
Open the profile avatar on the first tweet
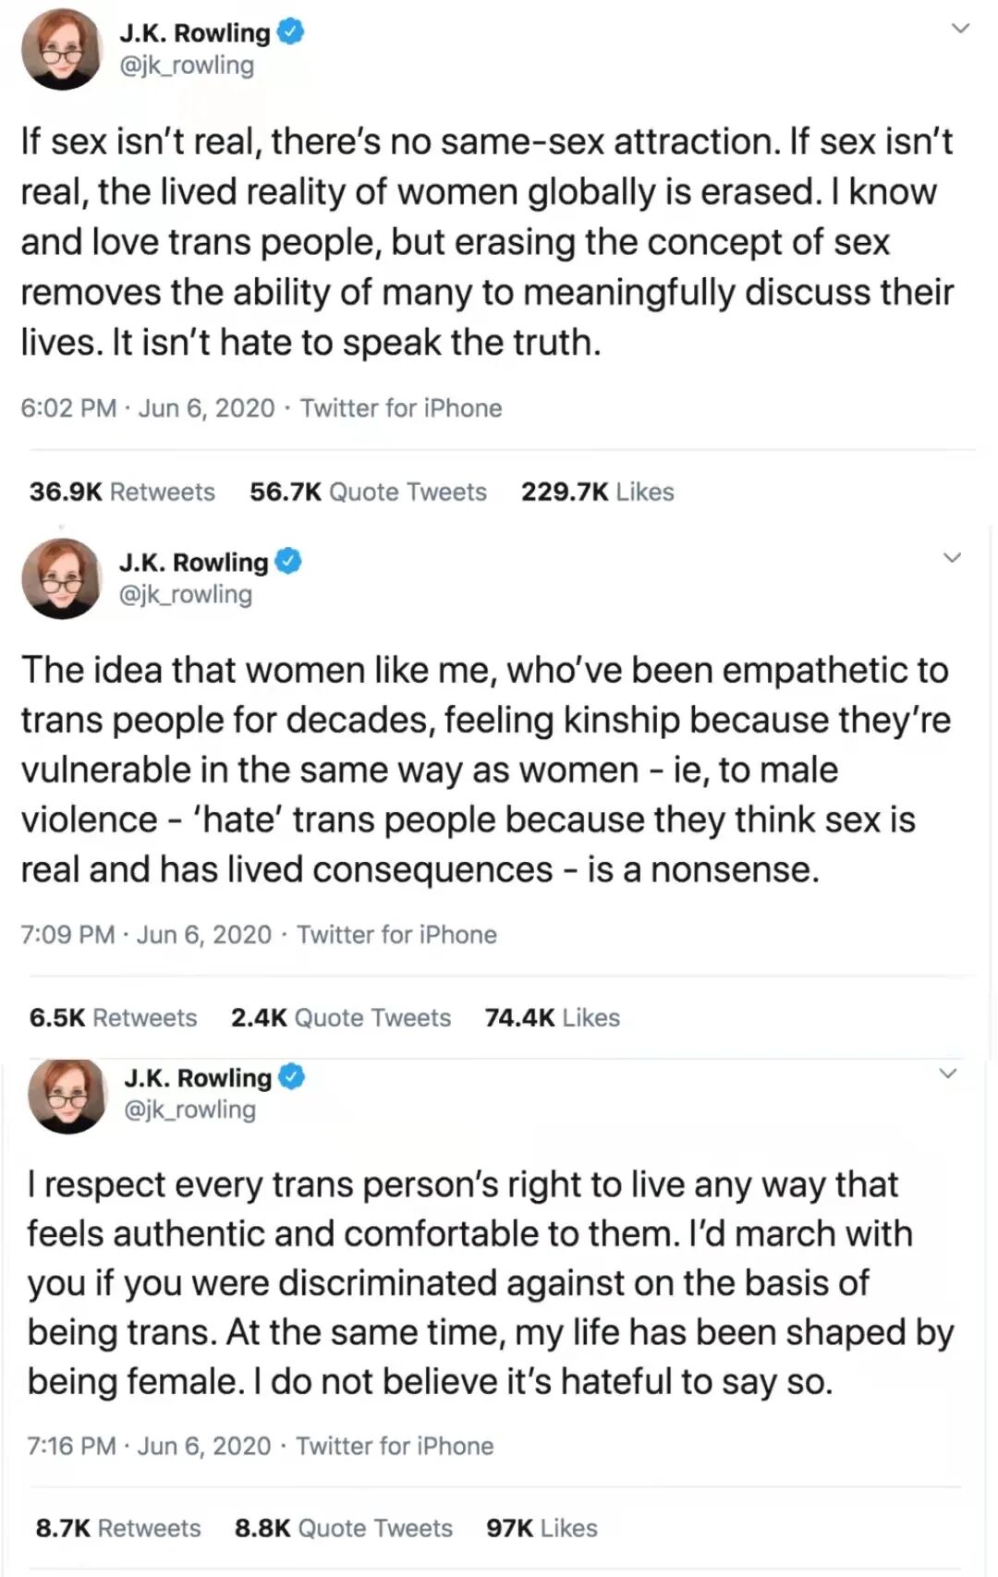pos(62,49)
